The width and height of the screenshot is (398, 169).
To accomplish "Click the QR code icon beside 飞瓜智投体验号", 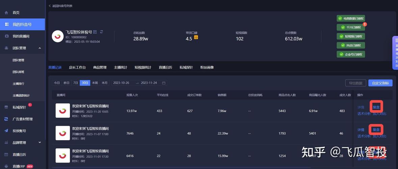I will (95, 32).
